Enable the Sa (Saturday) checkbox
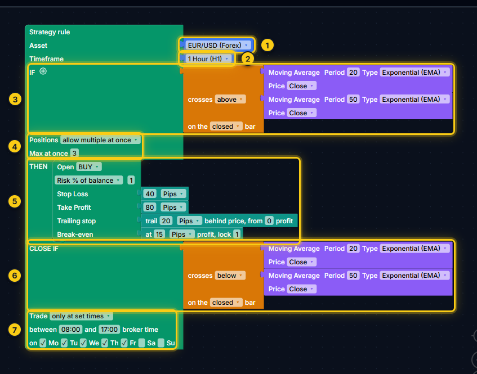Image resolution: width=477 pixels, height=374 pixels. click(x=141, y=343)
